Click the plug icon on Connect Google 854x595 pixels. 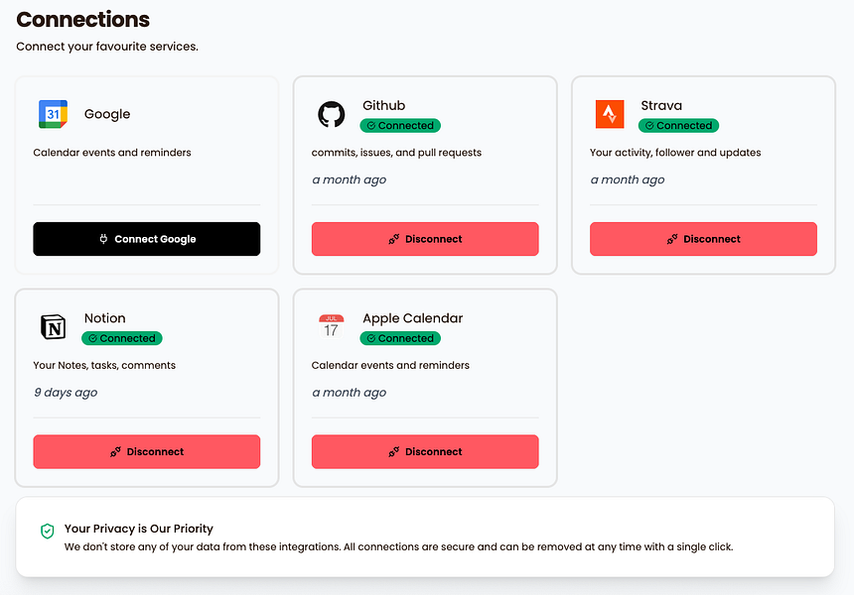coord(102,239)
